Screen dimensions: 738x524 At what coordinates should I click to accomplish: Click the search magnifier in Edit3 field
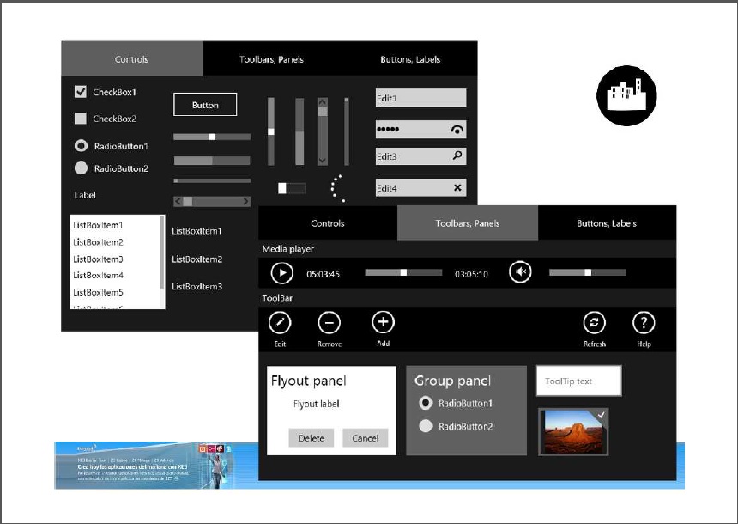click(457, 156)
